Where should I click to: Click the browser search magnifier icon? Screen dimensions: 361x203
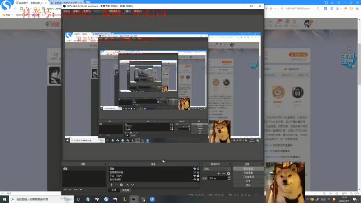tap(319, 9)
